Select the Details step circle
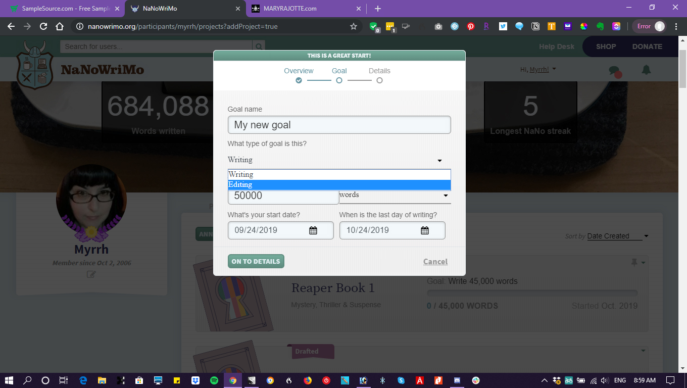The image size is (687, 388). tap(379, 80)
